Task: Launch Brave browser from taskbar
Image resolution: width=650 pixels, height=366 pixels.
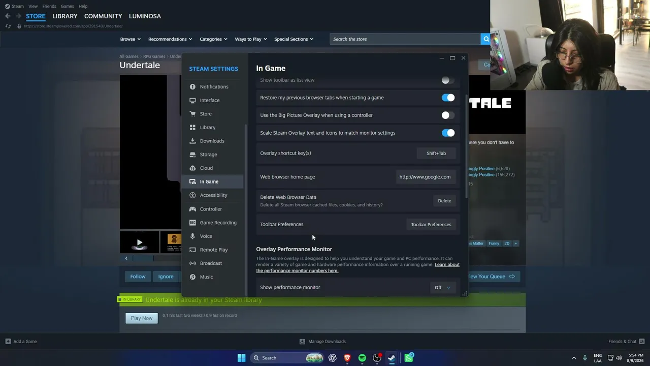Action: [347, 358]
